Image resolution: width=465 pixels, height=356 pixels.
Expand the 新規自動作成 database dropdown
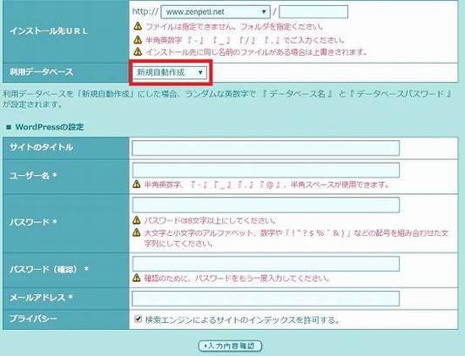click(x=170, y=72)
